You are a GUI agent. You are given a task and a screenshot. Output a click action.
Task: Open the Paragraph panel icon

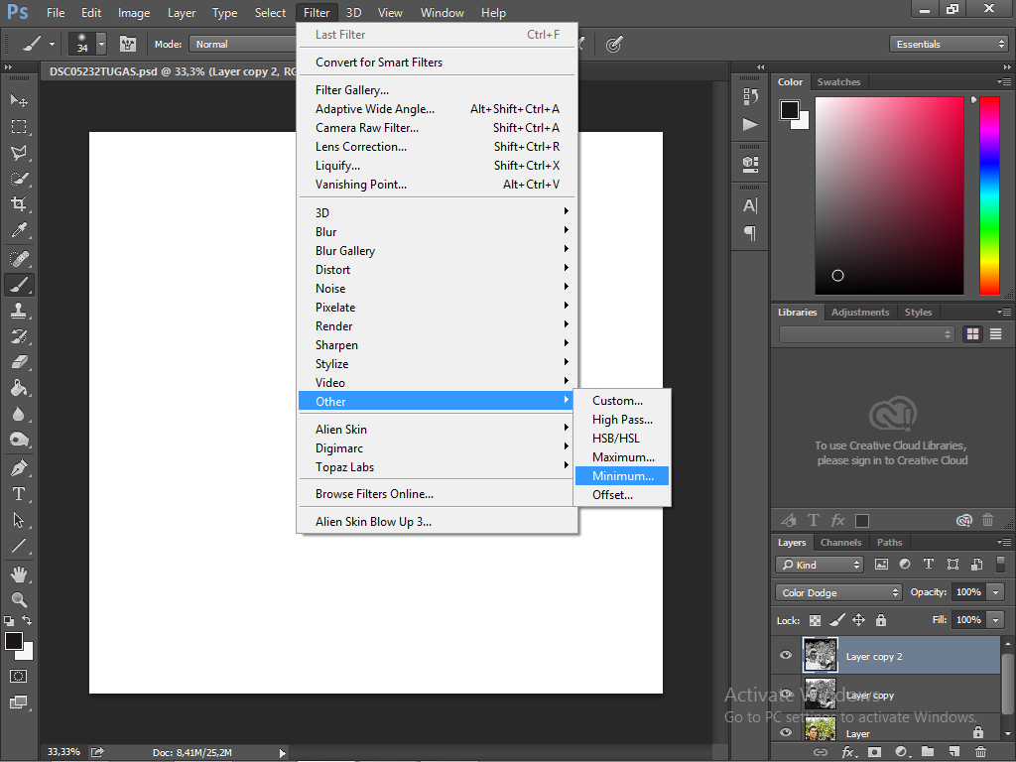point(750,232)
